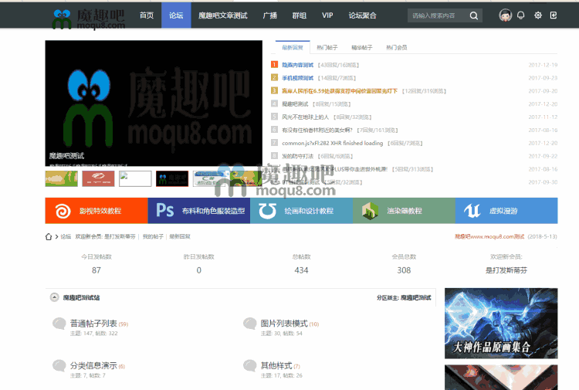Open the 论坛聚合 nav item
Image resolution: width=579 pixels, height=390 pixels.
click(x=362, y=15)
